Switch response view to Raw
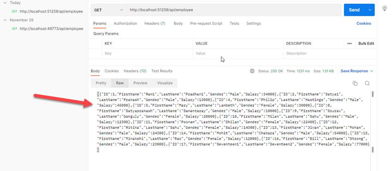The image size is (392, 171). point(120,83)
